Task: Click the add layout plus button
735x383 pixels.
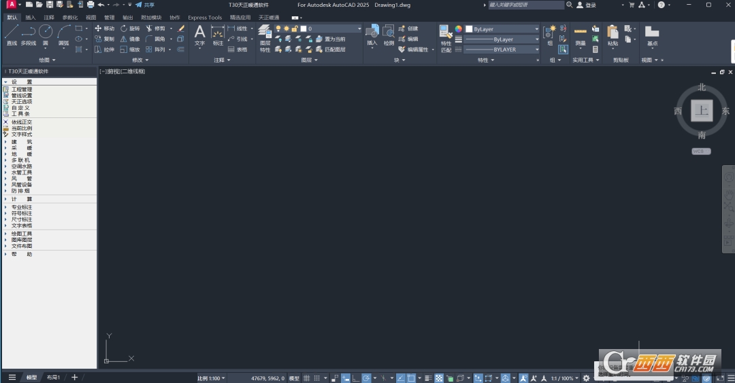Action: tap(74, 378)
